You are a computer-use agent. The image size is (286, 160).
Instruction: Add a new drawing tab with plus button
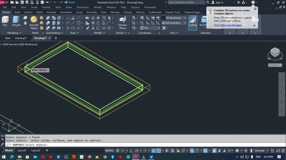tap(56, 38)
